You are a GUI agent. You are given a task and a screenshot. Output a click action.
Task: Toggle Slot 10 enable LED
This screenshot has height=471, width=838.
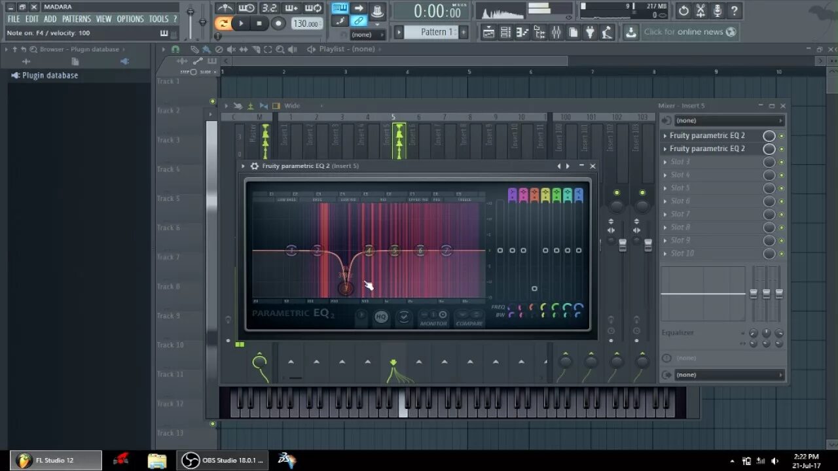coord(781,254)
